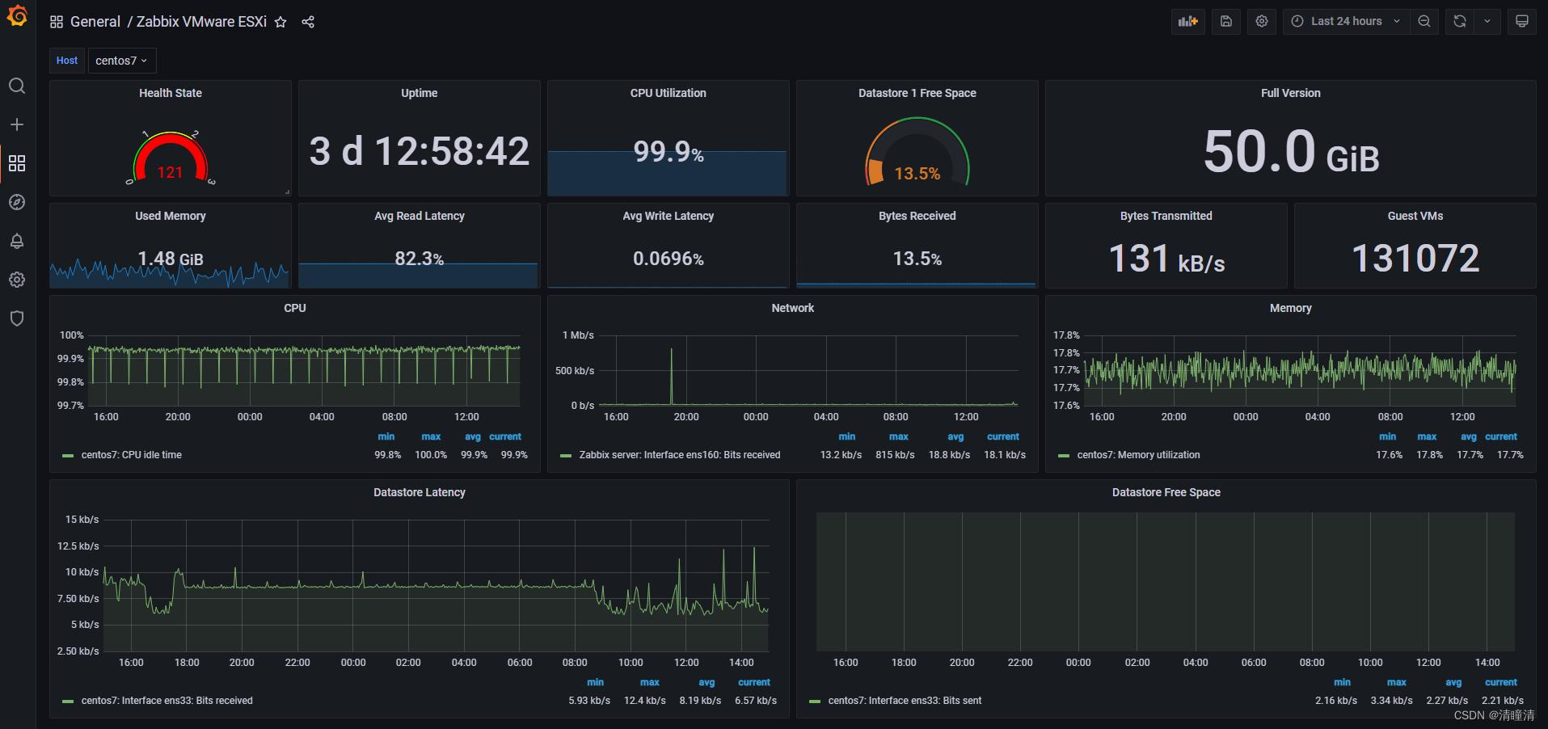
Task: Open the Health State panel title menu
Action: 171,93
